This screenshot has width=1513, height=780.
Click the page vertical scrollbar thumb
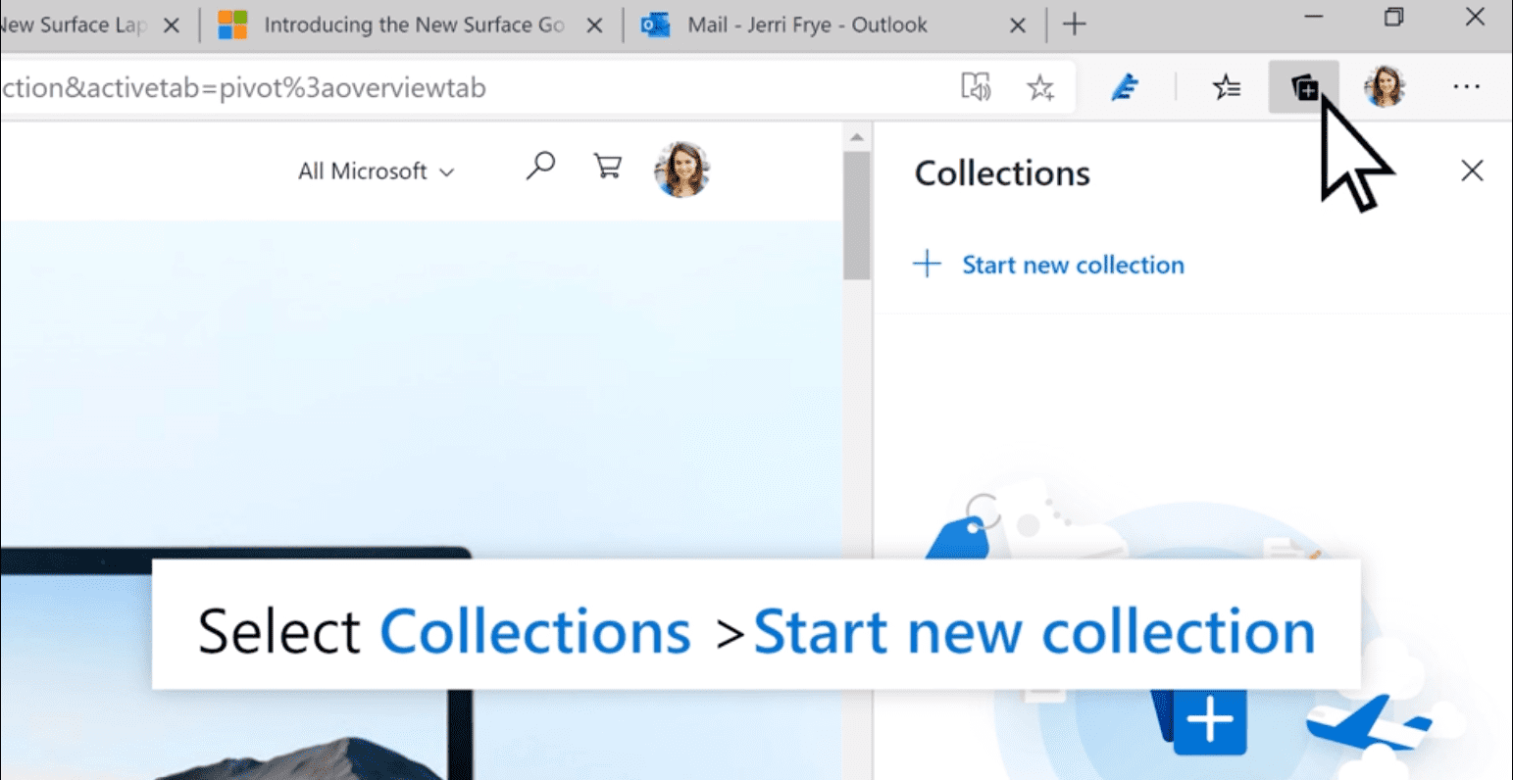(857, 216)
